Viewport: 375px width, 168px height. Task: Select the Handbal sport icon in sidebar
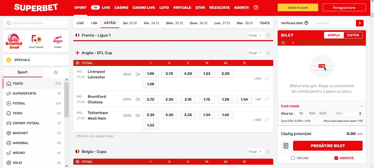pyautogui.click(x=9, y=143)
